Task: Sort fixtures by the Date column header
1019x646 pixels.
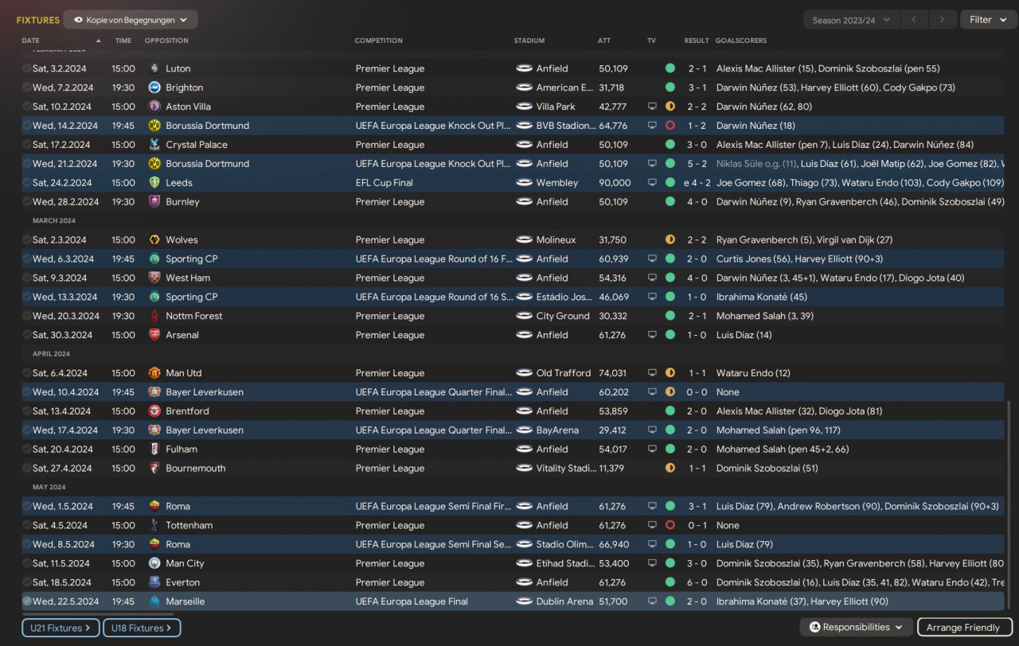Action: pos(30,41)
